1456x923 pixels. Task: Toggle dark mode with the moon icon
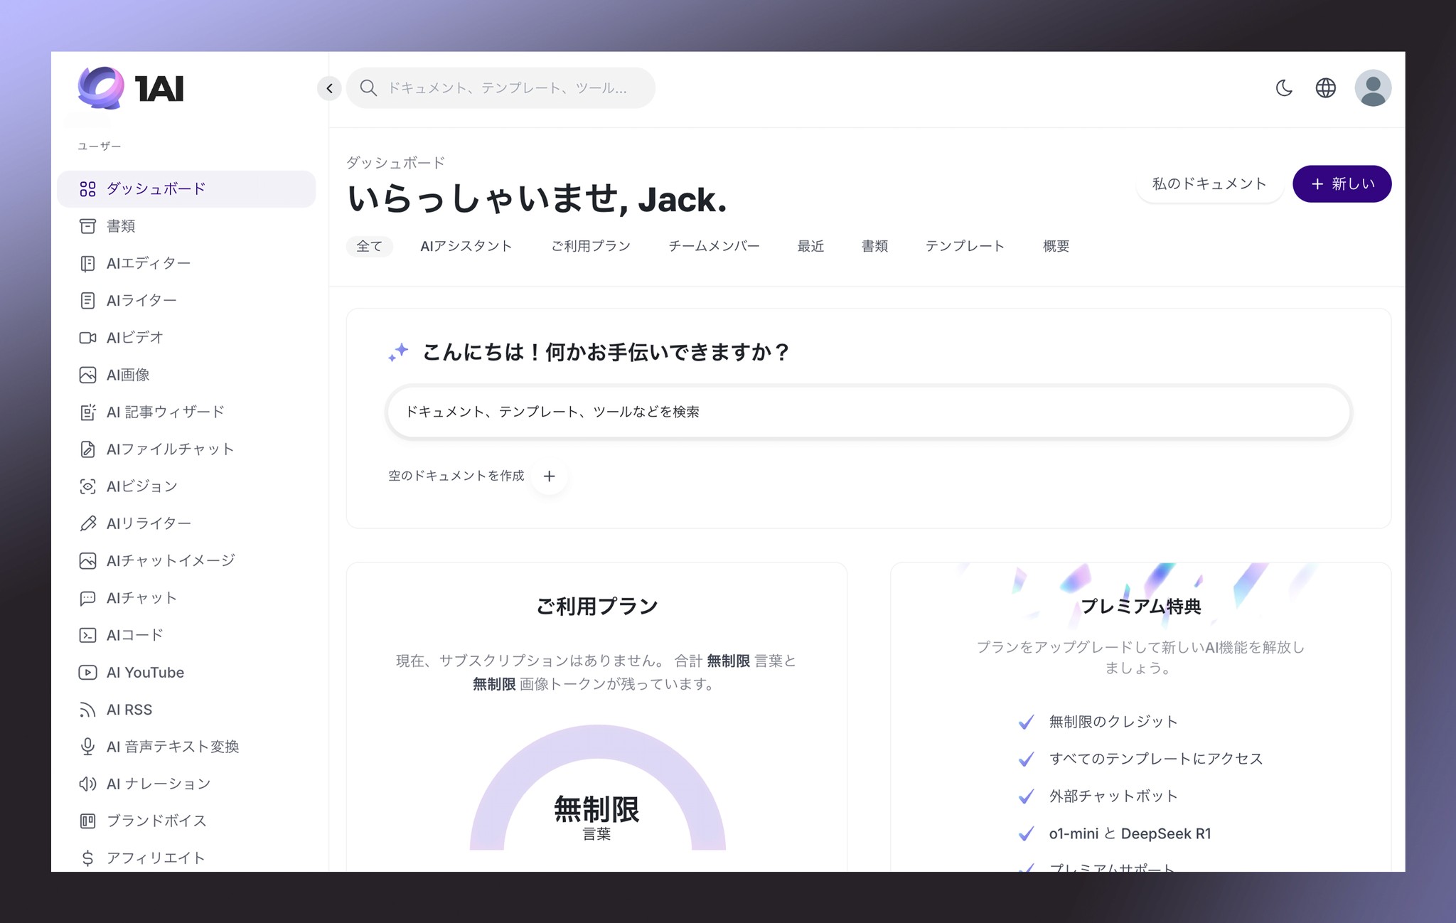tap(1284, 88)
